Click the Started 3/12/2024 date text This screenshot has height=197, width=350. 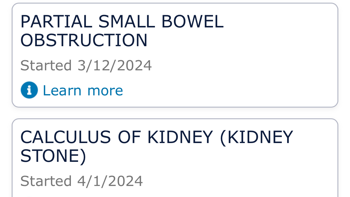coord(86,65)
